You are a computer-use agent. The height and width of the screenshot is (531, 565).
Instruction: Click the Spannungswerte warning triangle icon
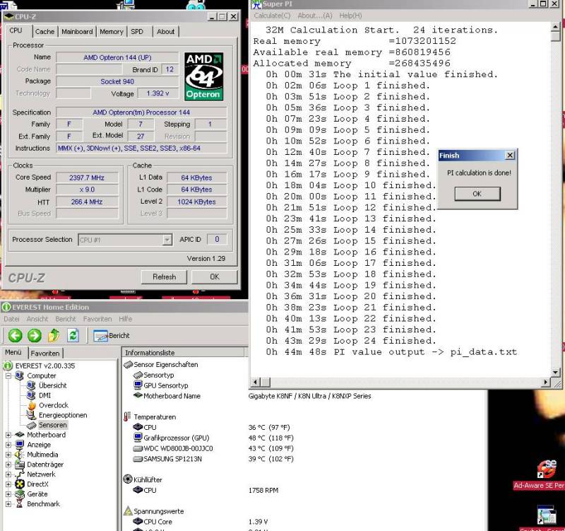[x=128, y=510]
